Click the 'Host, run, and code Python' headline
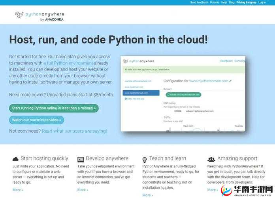Image resolution: width=275 pixels, height=198 pixels. [108, 40]
